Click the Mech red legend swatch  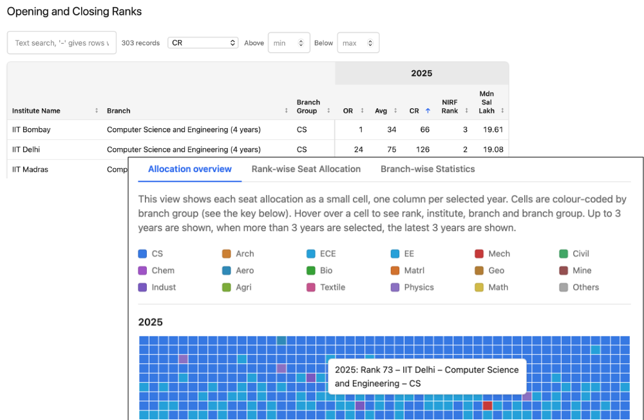click(x=479, y=254)
